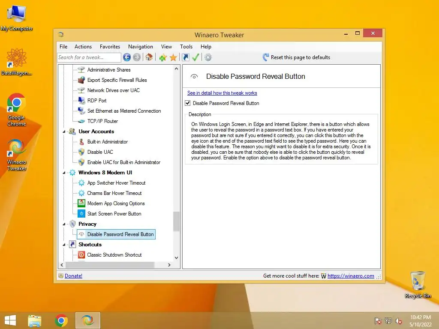Open the Actions menu
This screenshot has width=439, height=329.
[x=83, y=46]
